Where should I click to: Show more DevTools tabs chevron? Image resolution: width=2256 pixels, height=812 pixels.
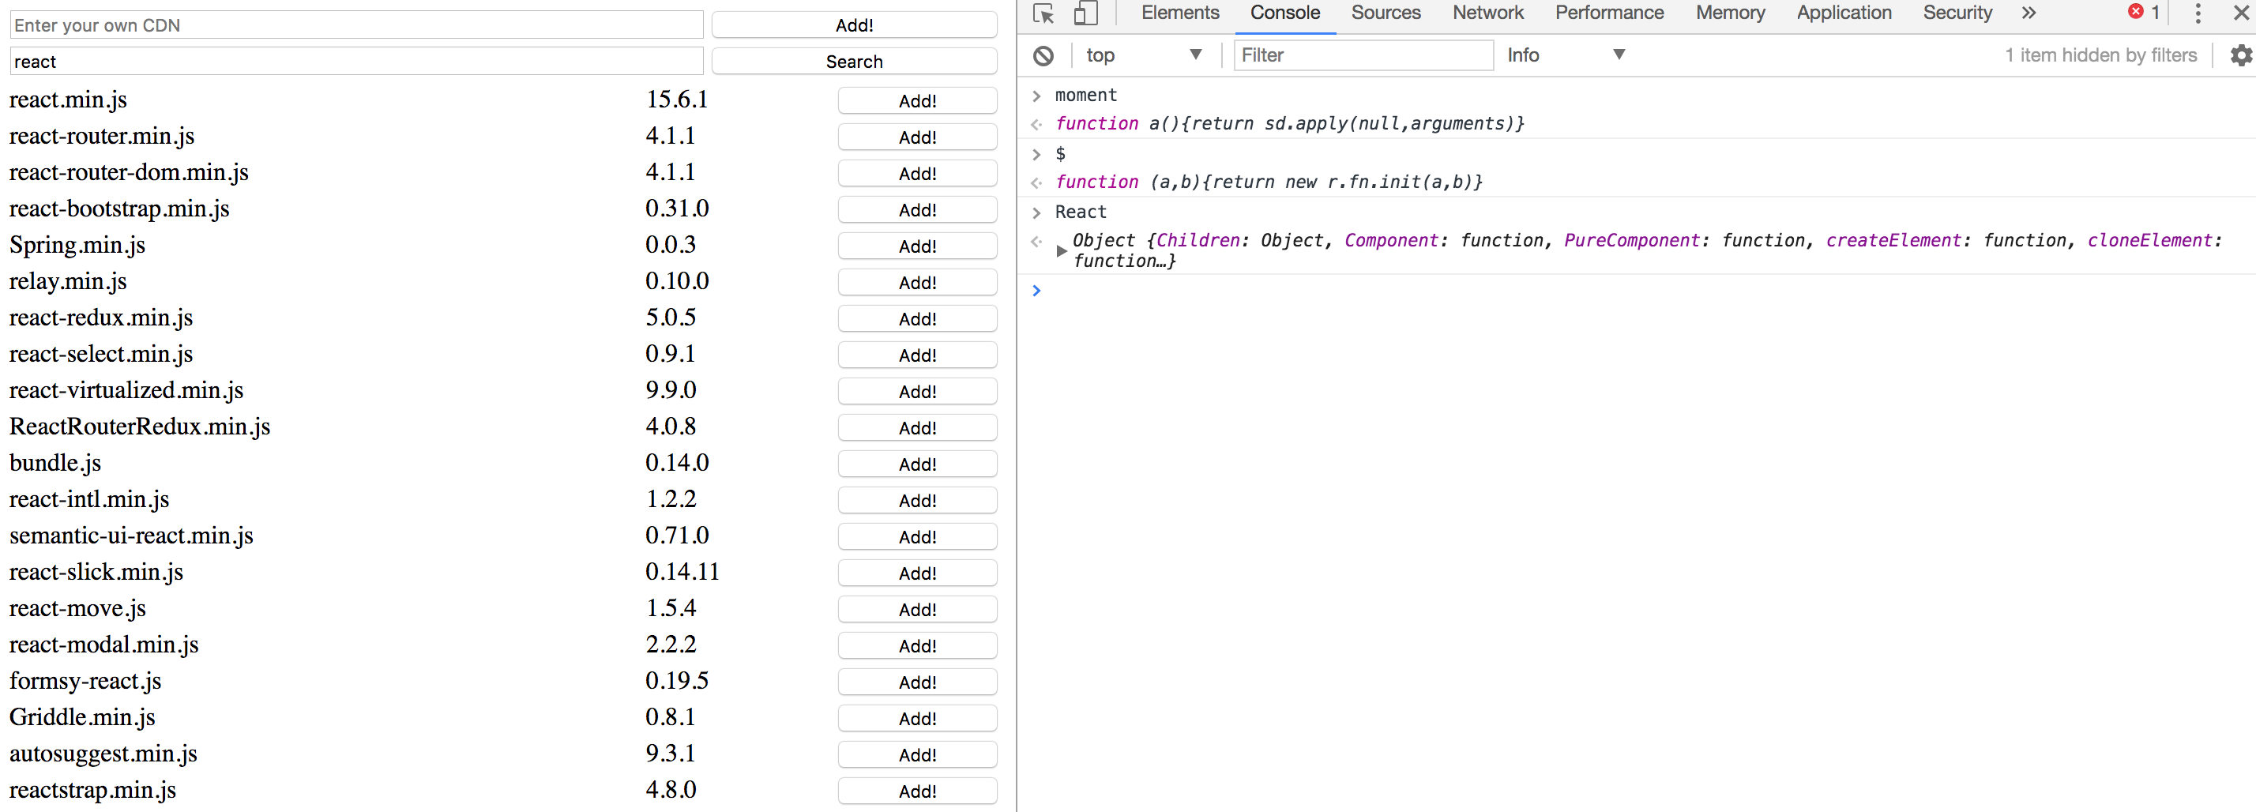click(x=2029, y=13)
